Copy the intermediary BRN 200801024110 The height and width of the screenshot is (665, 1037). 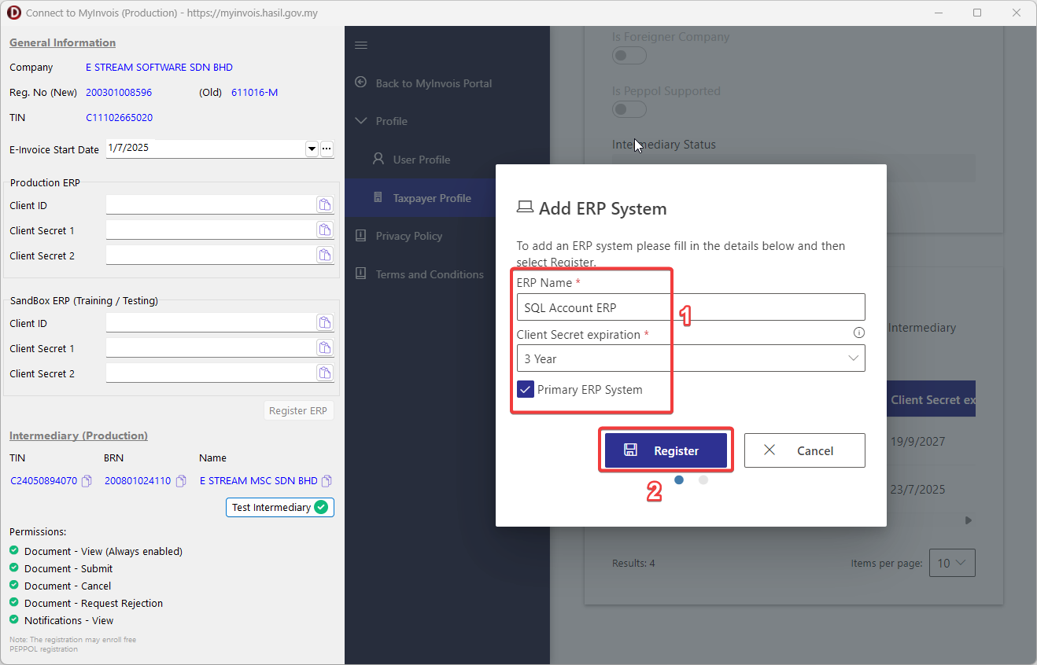tap(181, 481)
